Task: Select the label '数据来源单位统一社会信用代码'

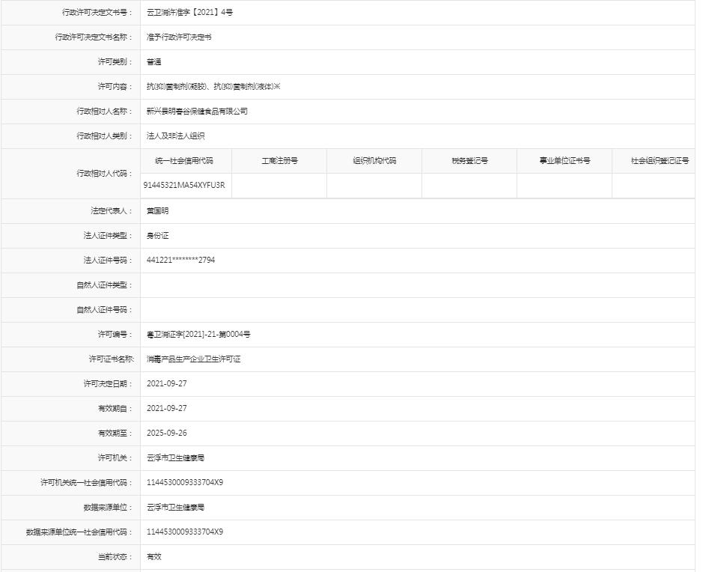Action: [x=79, y=532]
